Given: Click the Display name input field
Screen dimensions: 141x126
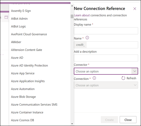Looking at the screenshot, I should pyautogui.click(x=106, y=31).
